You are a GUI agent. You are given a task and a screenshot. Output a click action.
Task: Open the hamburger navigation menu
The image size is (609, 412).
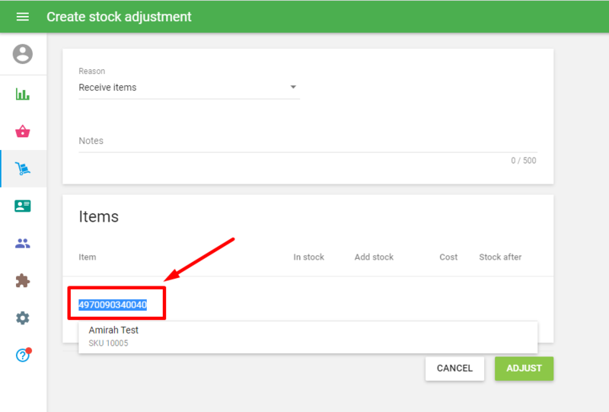(23, 17)
